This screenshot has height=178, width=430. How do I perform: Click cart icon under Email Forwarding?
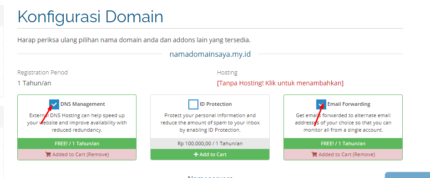tap(314, 154)
